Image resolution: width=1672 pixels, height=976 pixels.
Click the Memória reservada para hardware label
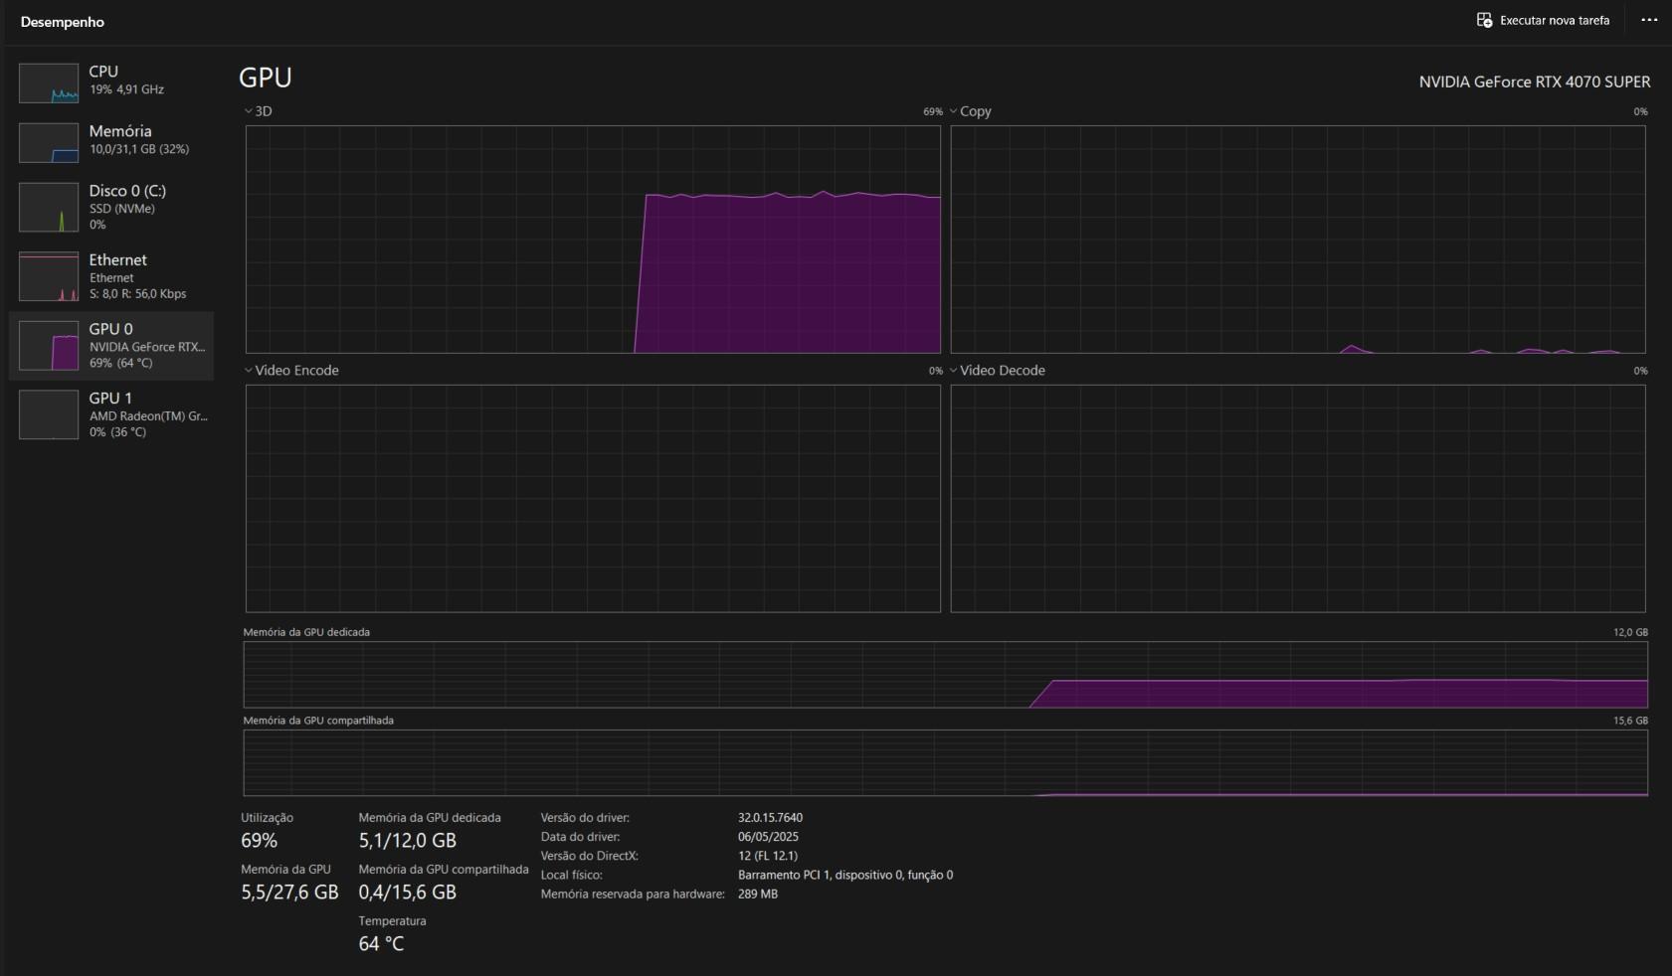[633, 895]
